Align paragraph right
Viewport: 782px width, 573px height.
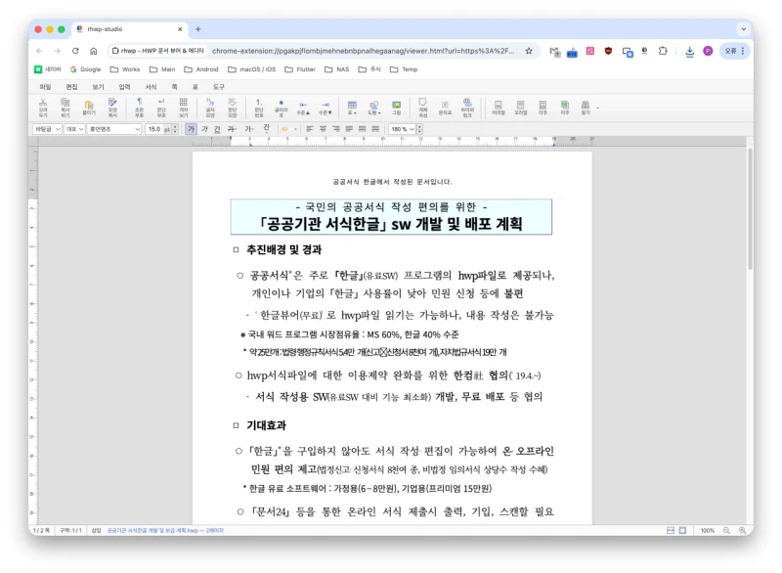click(x=336, y=129)
